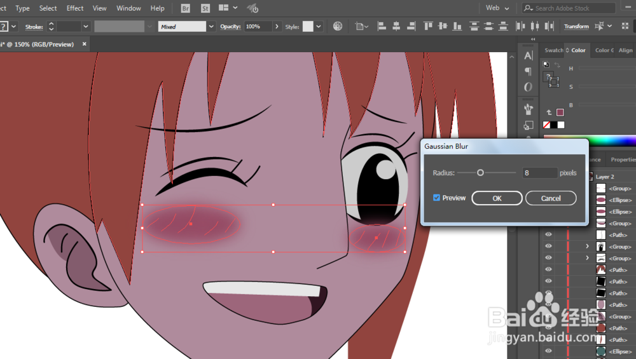Screen dimensions: 636x359
Task: Open the stroke weight dropdown
Action: click(x=86, y=27)
